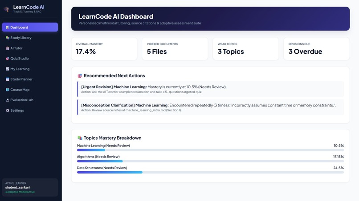Open the Urgent Revision Machine Learning recommendation
Screen dimensions: 359x201
[210, 89]
